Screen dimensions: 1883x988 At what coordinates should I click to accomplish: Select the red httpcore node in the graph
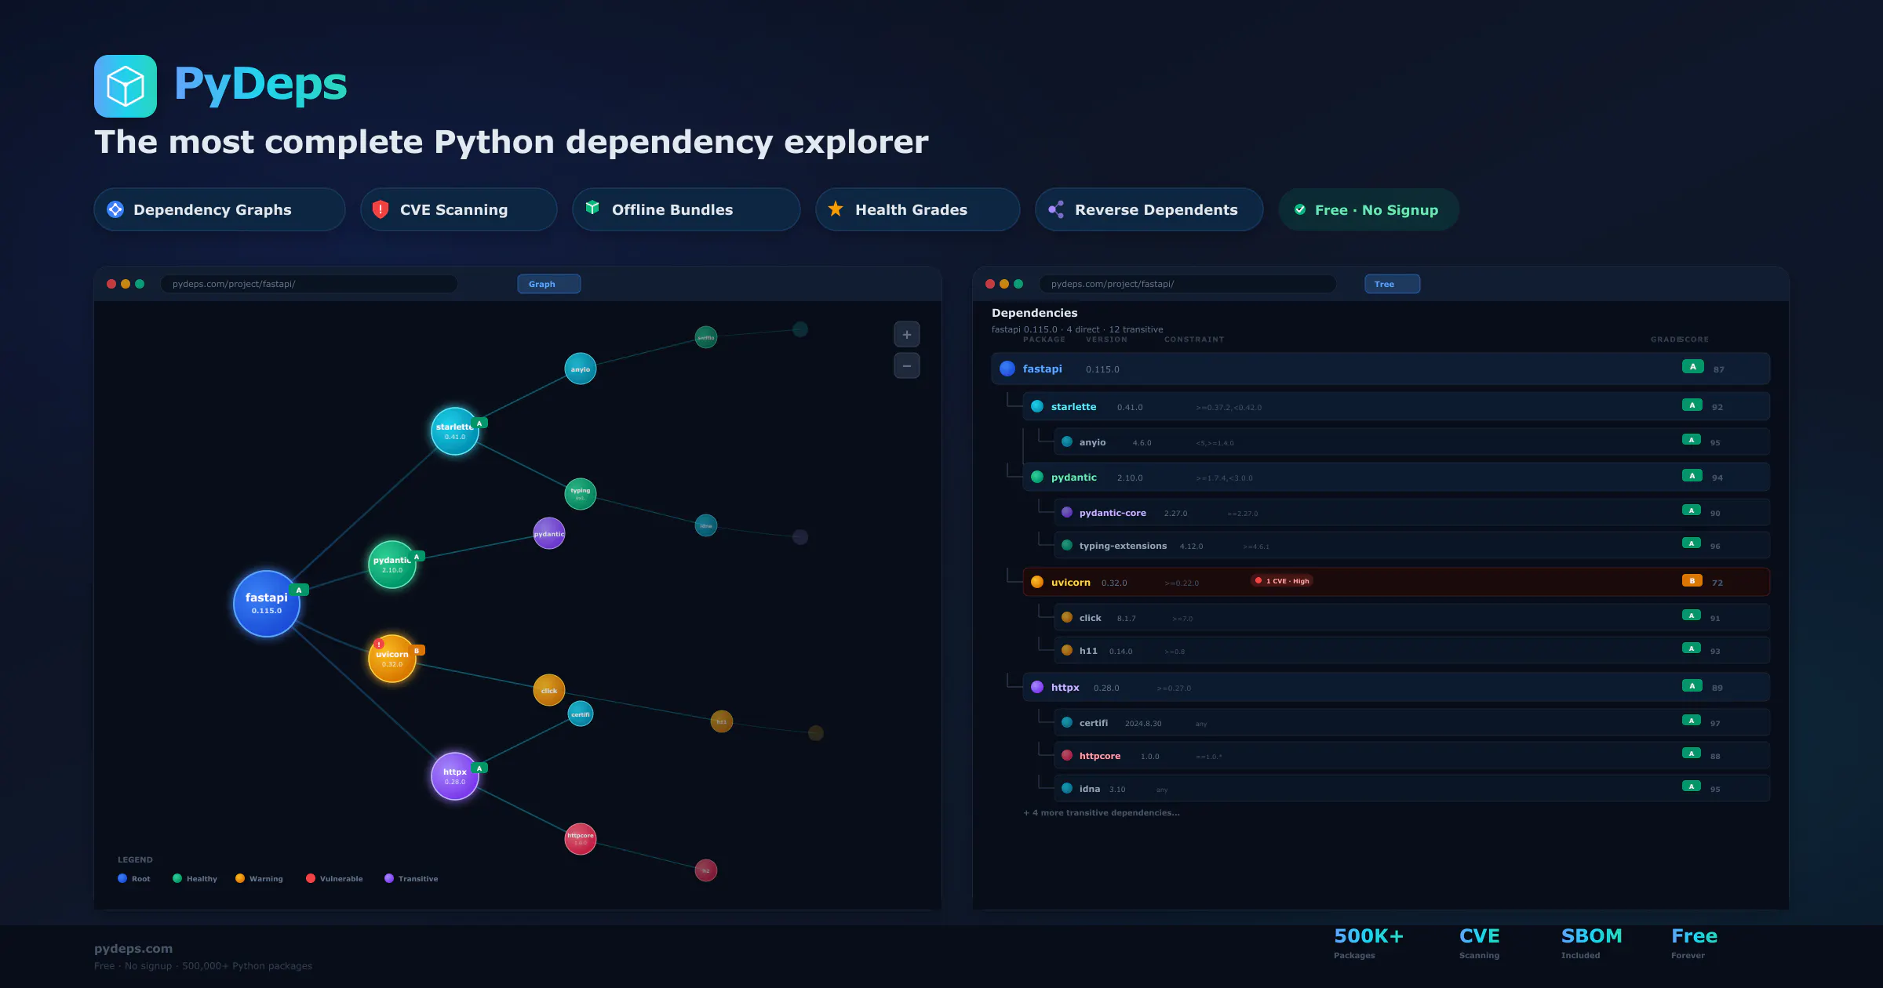(x=581, y=839)
